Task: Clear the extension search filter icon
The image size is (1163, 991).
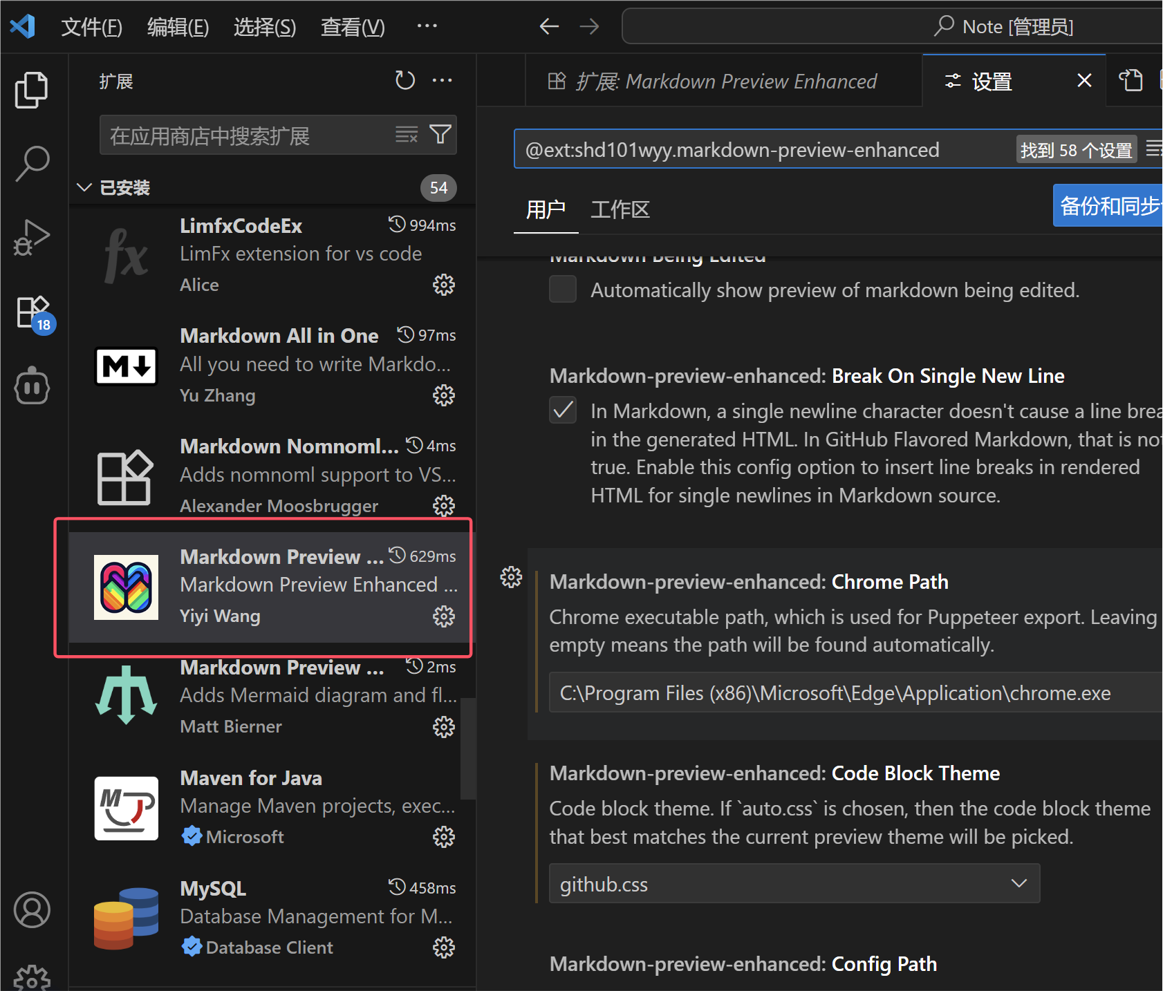Action: point(407,135)
